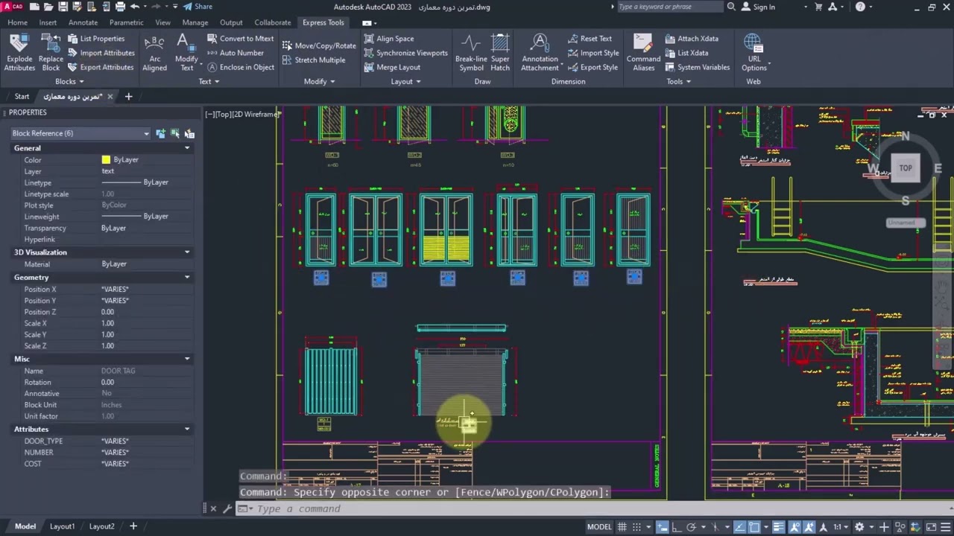Open the Break-line Symbol tool

pos(471,52)
